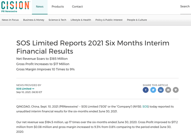Print this article via printer icon

coord(176,90)
